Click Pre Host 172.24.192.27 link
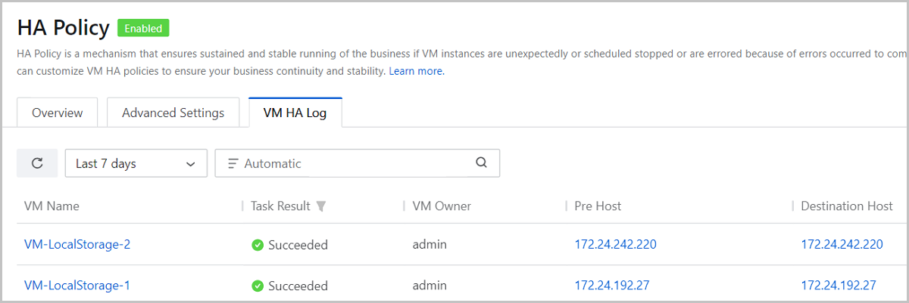909x303 pixels. pos(611,286)
